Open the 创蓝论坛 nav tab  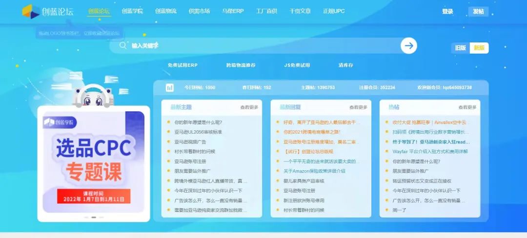tap(99, 11)
